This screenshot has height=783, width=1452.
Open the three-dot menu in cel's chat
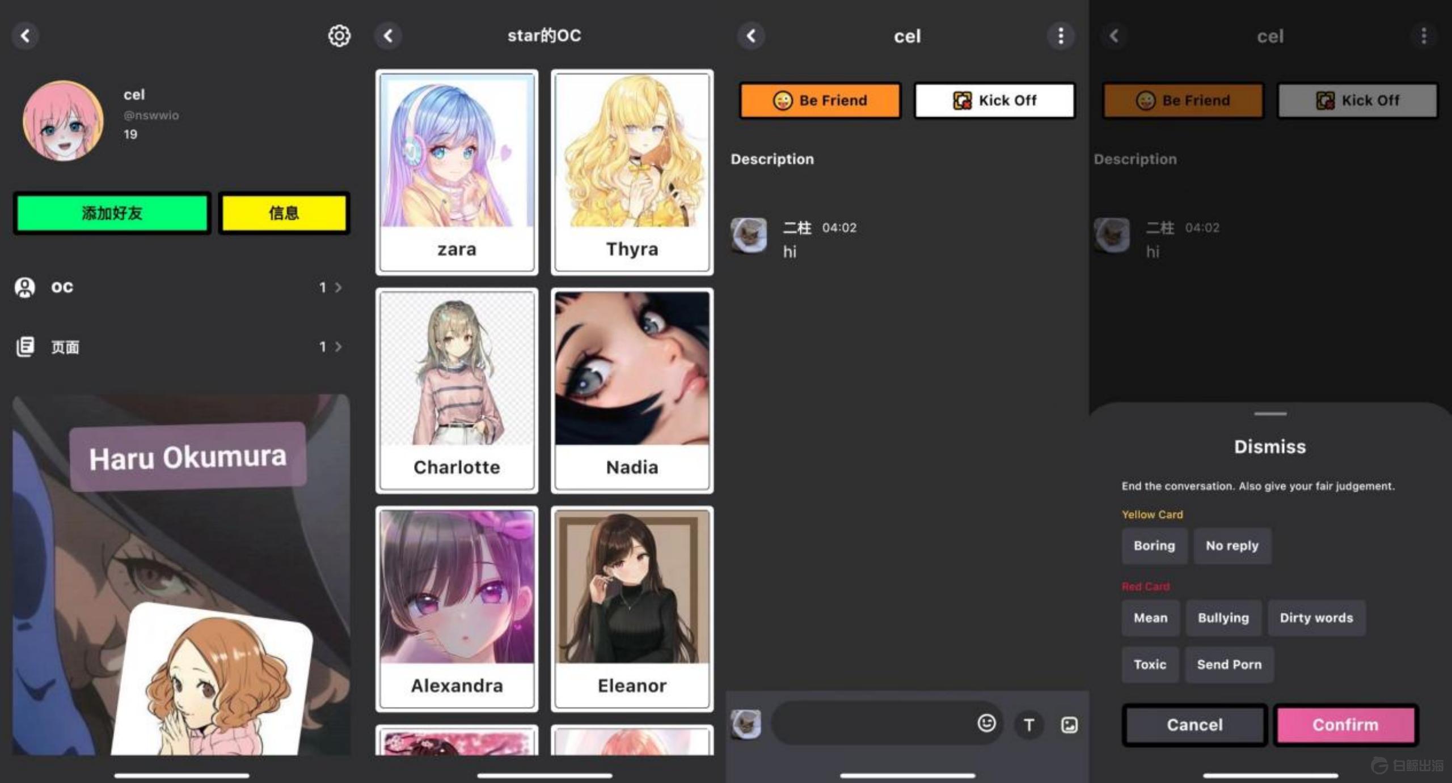tap(1060, 36)
